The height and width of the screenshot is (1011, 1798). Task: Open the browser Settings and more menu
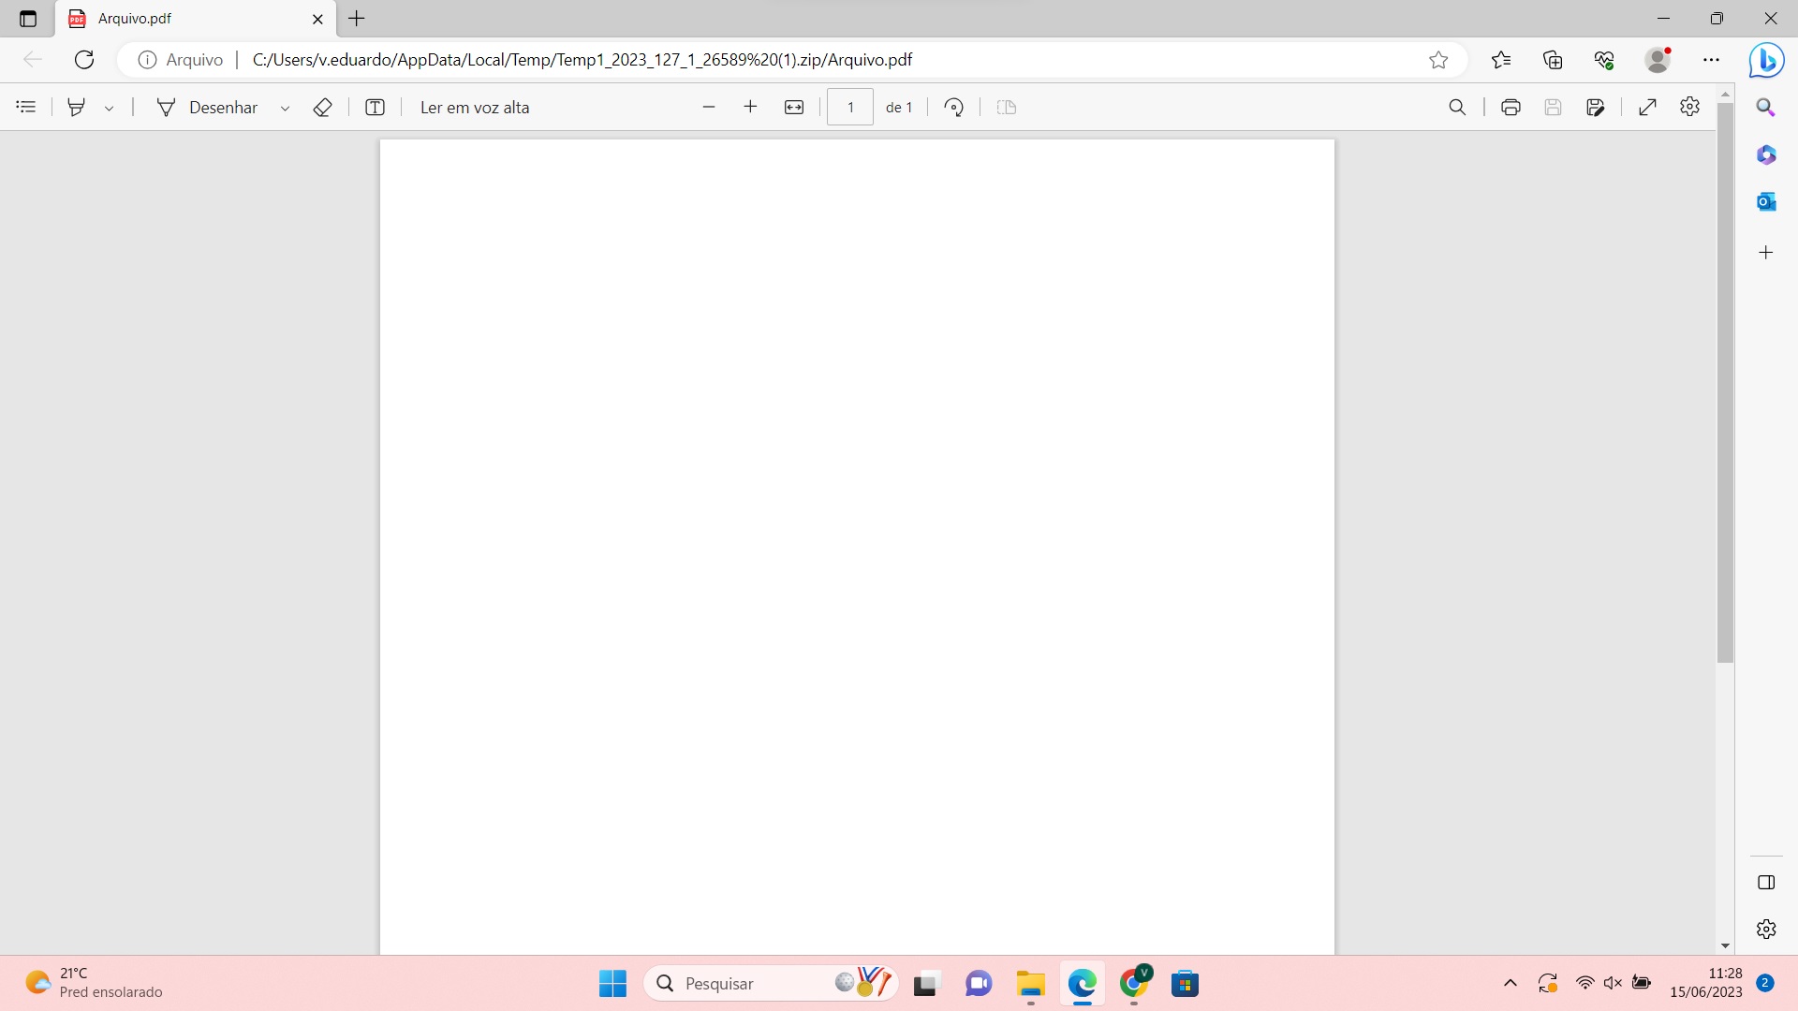pyautogui.click(x=1712, y=60)
